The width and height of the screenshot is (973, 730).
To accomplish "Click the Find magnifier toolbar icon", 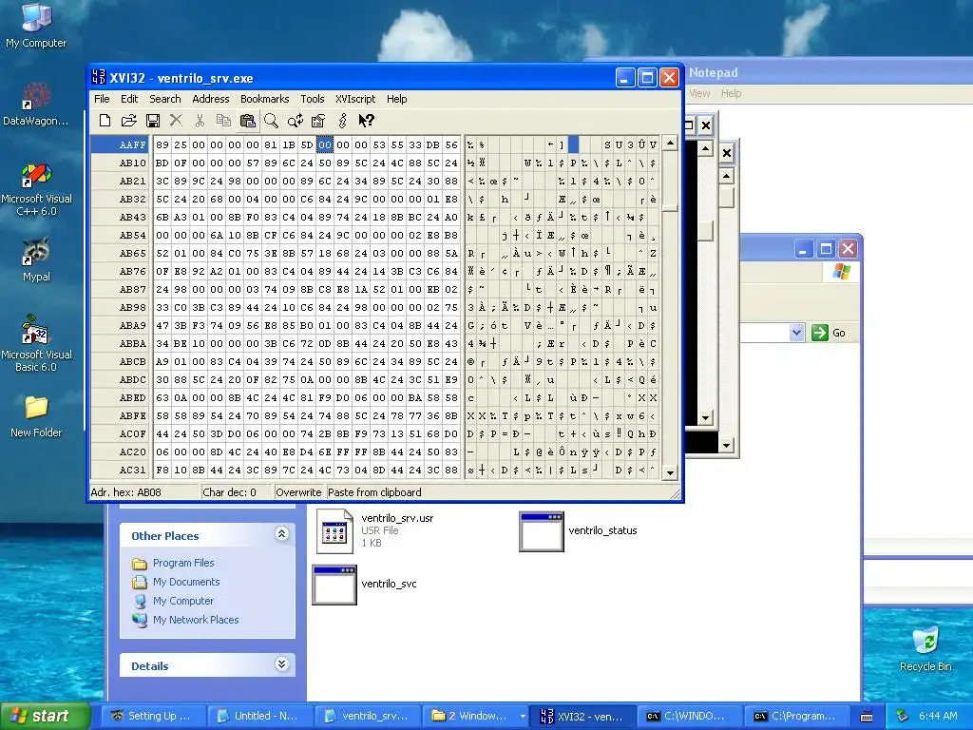I will [x=271, y=121].
